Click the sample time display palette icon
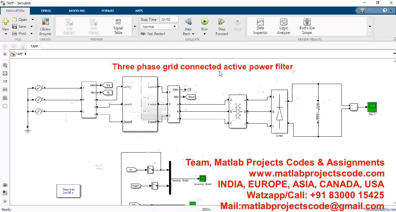This screenshot has height=212, width=396. [x=5, y=82]
